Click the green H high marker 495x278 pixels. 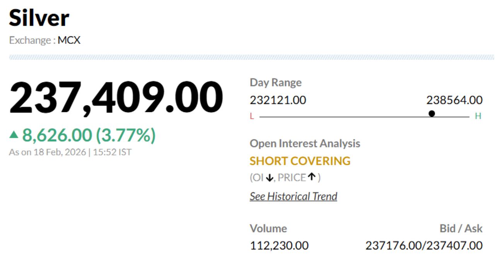point(478,116)
